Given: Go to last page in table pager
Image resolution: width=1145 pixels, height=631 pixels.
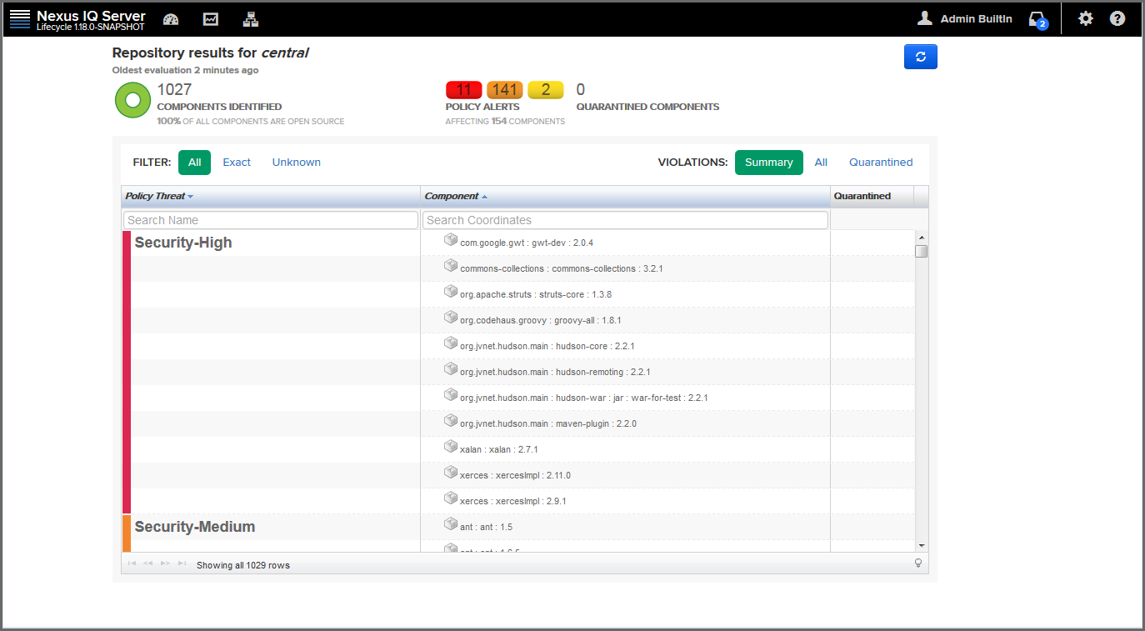Looking at the screenshot, I should coord(182,564).
